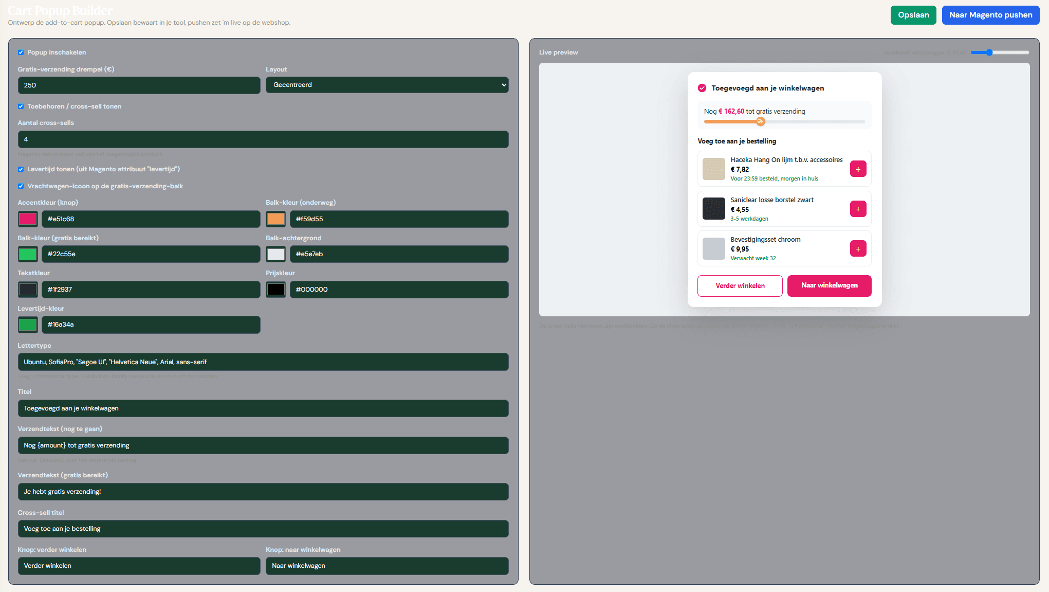This screenshot has height=592, width=1049.
Task: Click the Accentkleur hex field #e51c68
Action: 151,219
